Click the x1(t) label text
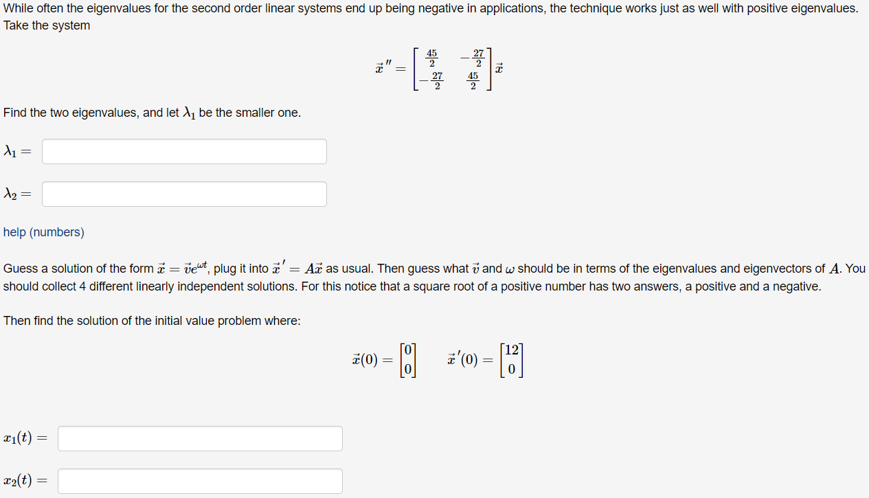This screenshot has height=498, width=869. click(x=24, y=438)
